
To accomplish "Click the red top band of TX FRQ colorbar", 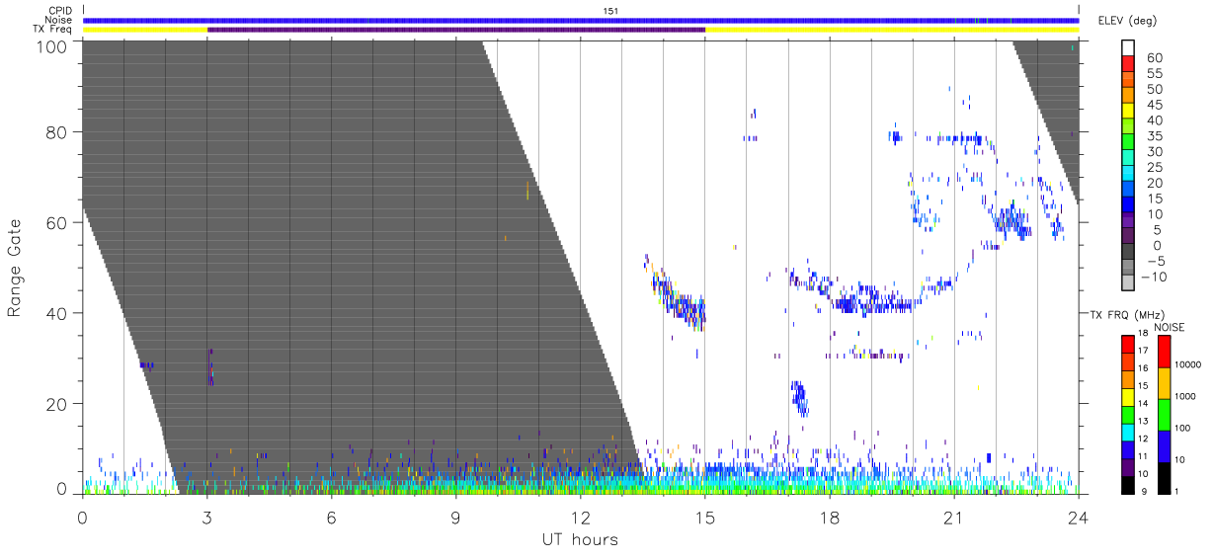I will tap(1127, 342).
